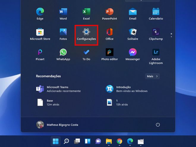Launch WhatsApp

point(63,55)
